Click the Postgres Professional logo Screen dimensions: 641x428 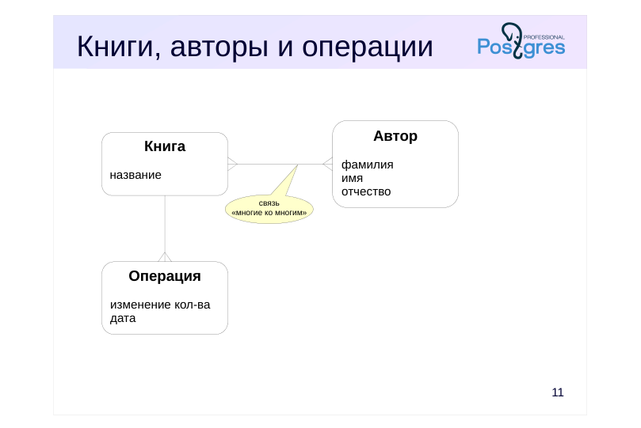click(x=521, y=41)
